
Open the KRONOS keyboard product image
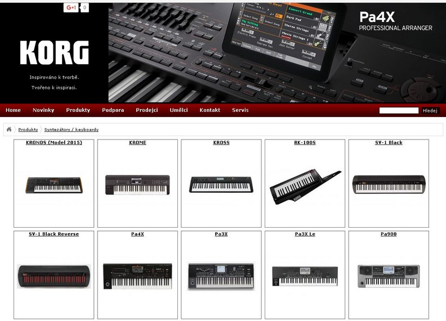[x=53, y=185]
